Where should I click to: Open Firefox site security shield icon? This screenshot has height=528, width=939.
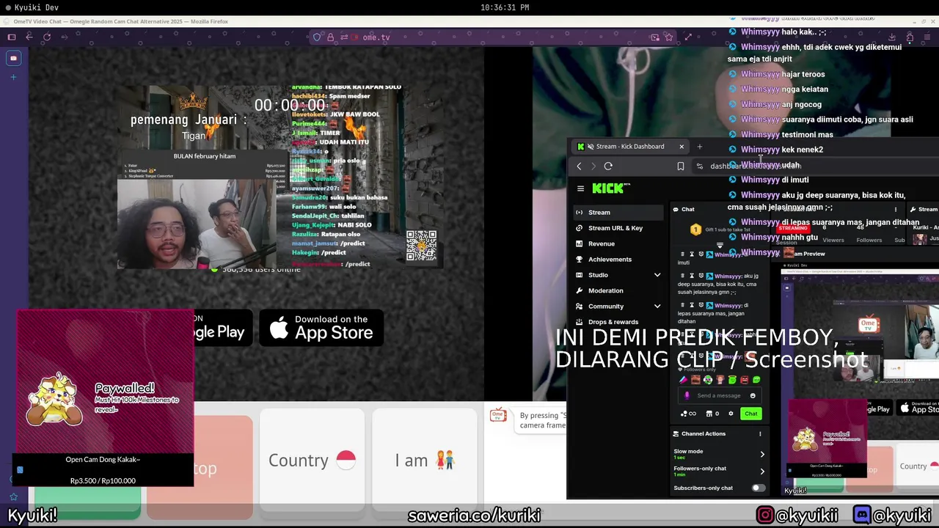click(x=317, y=37)
